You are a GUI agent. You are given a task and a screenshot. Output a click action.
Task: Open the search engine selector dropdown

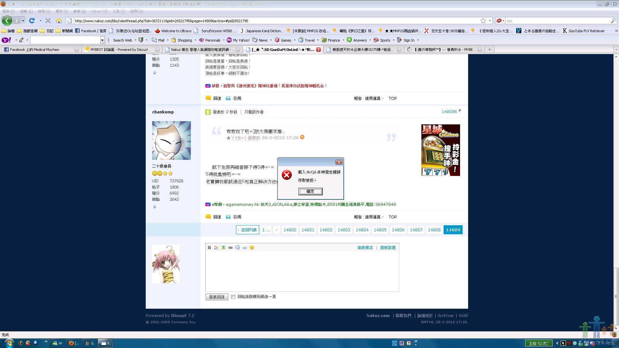500,21
